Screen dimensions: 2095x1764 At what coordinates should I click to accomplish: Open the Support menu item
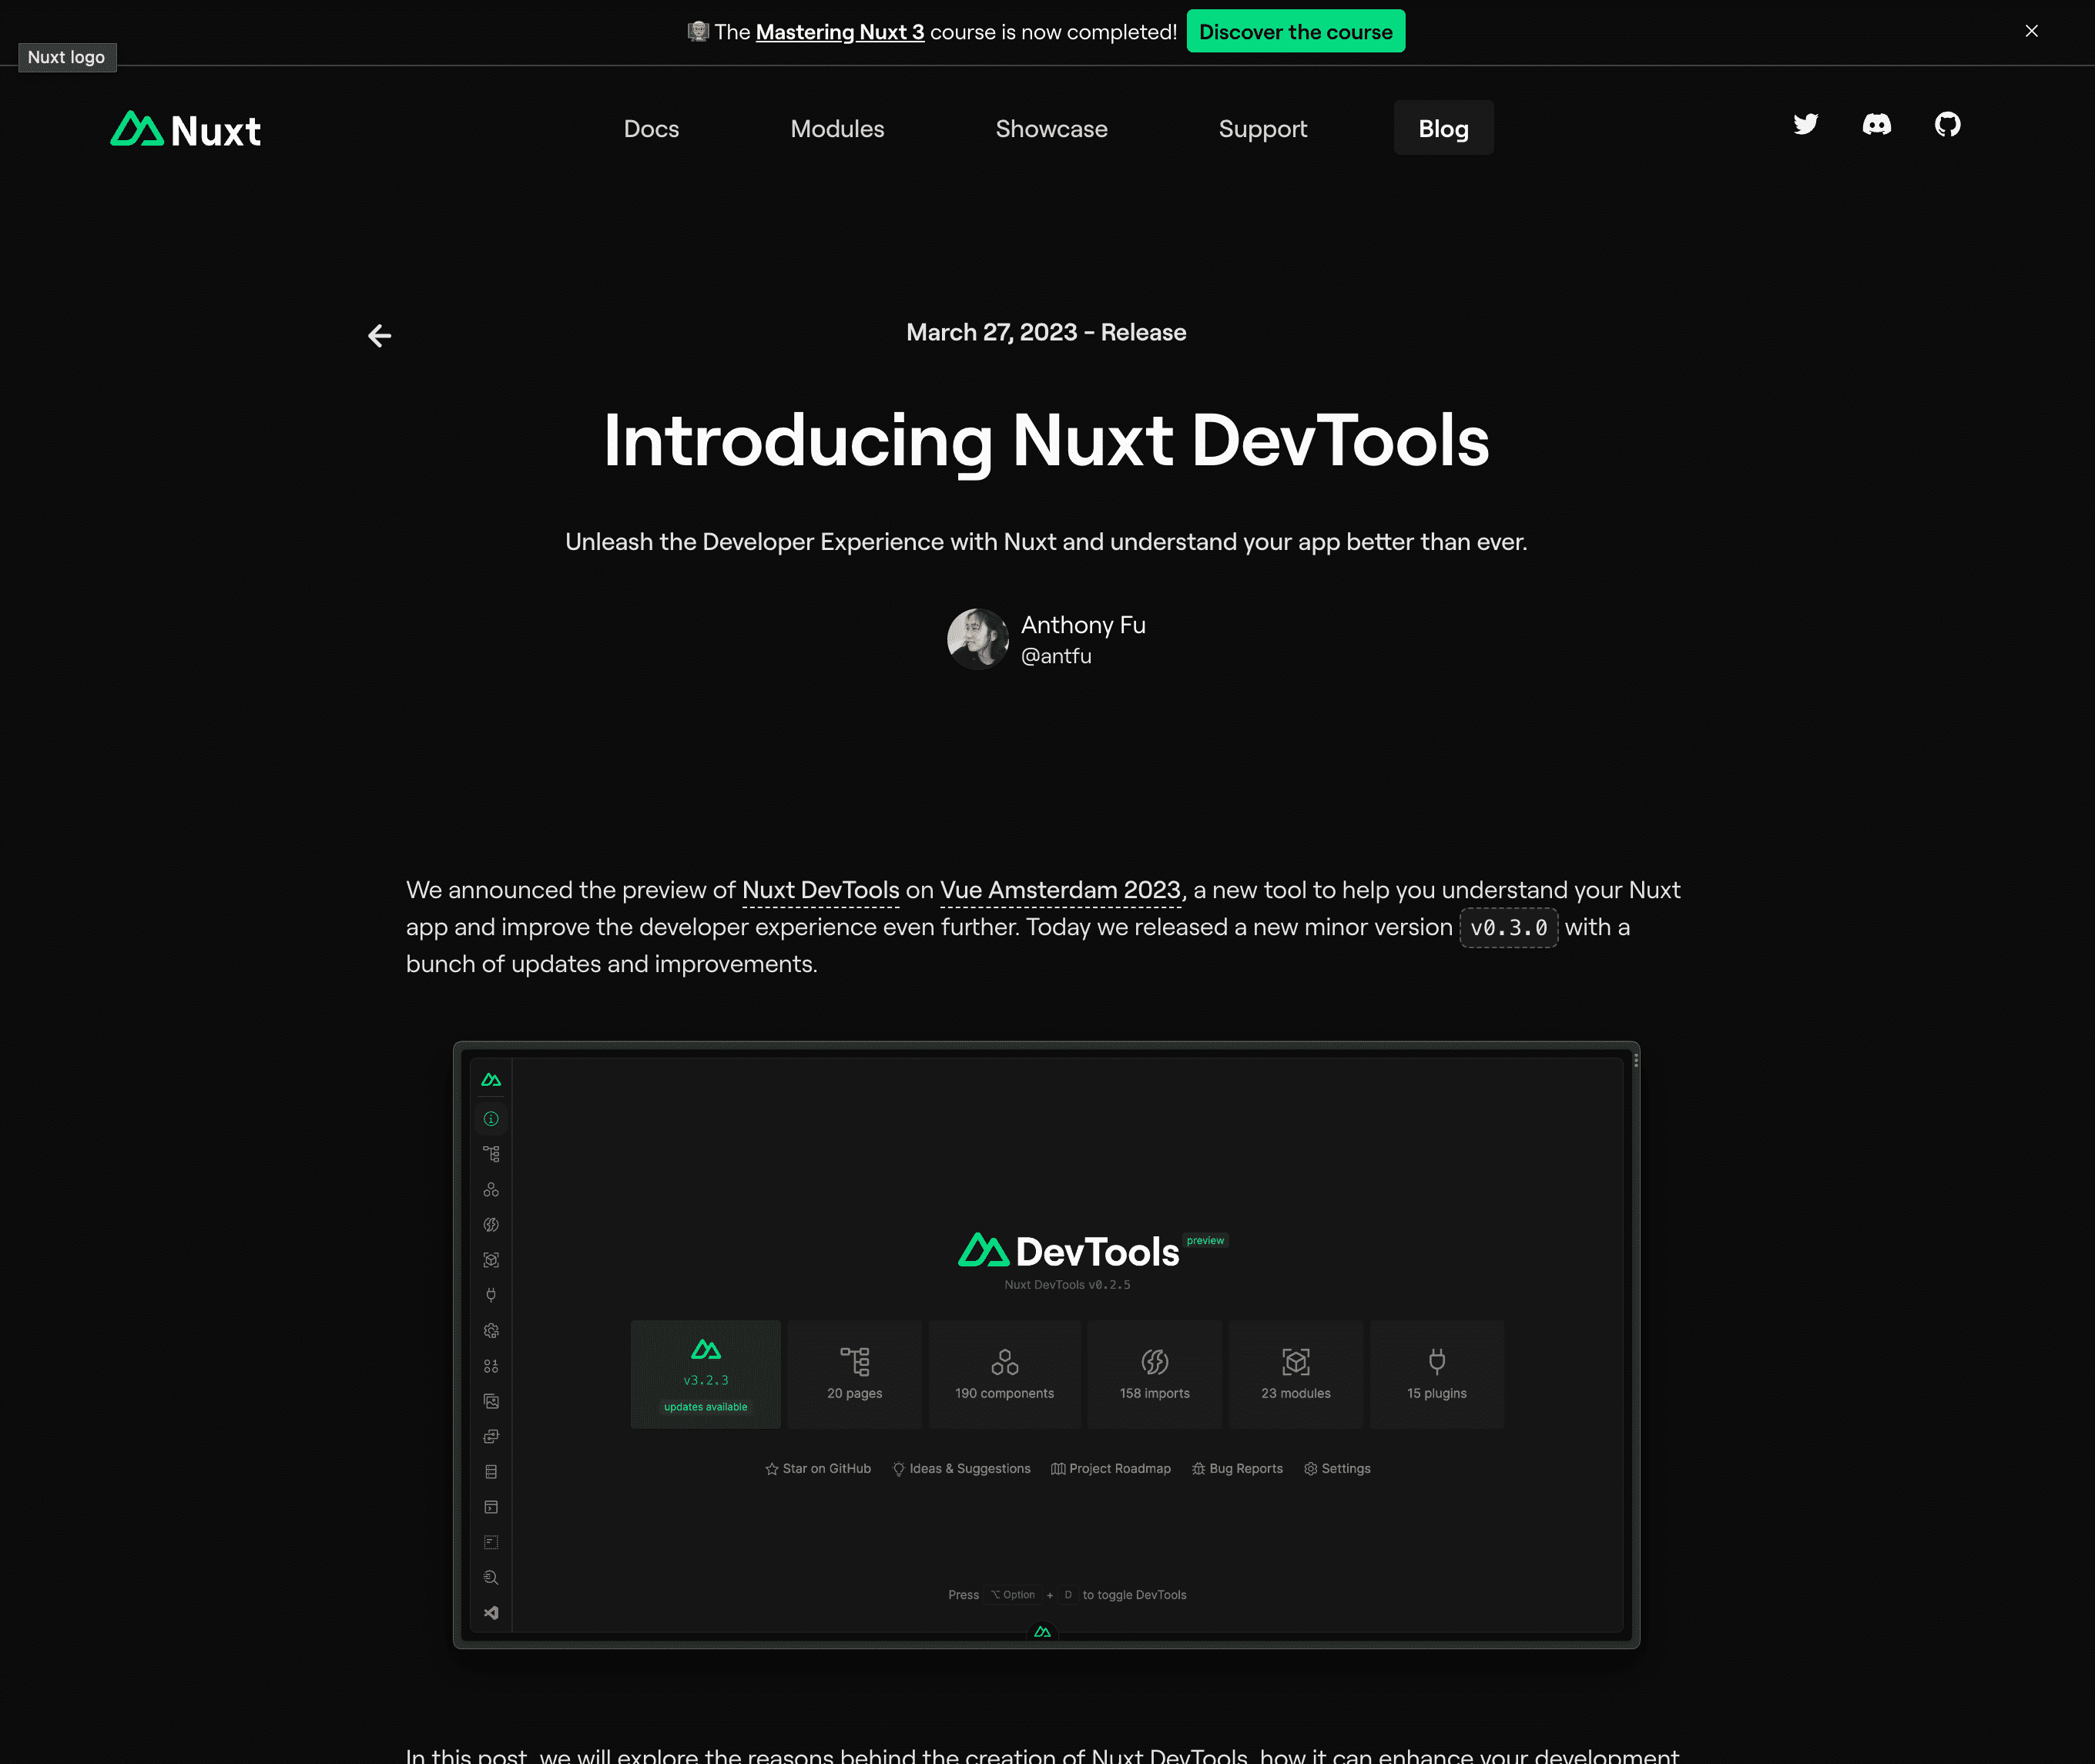coord(1262,129)
